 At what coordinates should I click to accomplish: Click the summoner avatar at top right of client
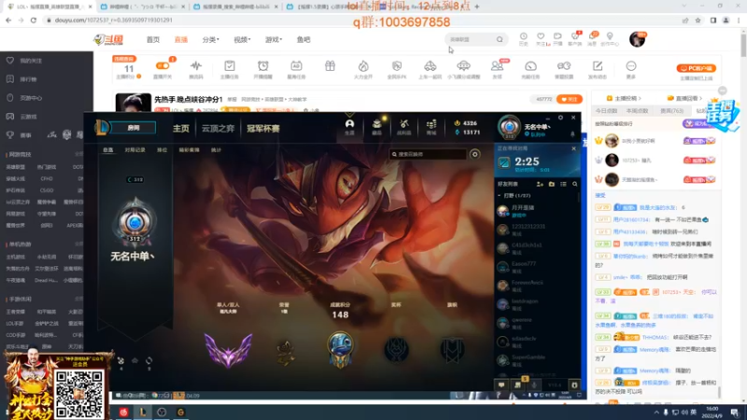[509, 127]
